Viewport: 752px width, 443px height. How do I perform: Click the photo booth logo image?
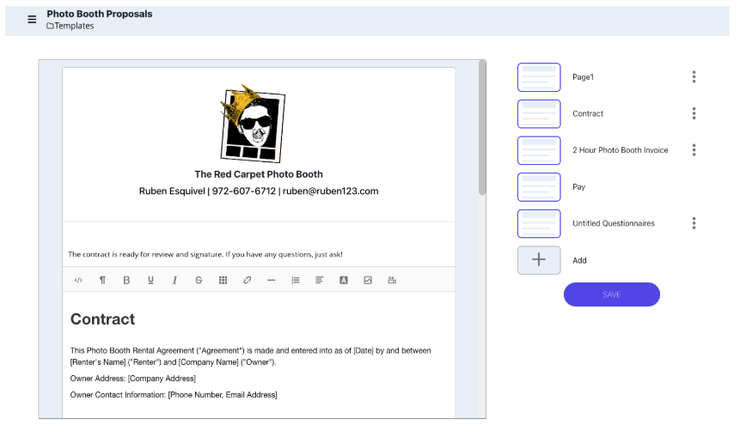(253, 124)
